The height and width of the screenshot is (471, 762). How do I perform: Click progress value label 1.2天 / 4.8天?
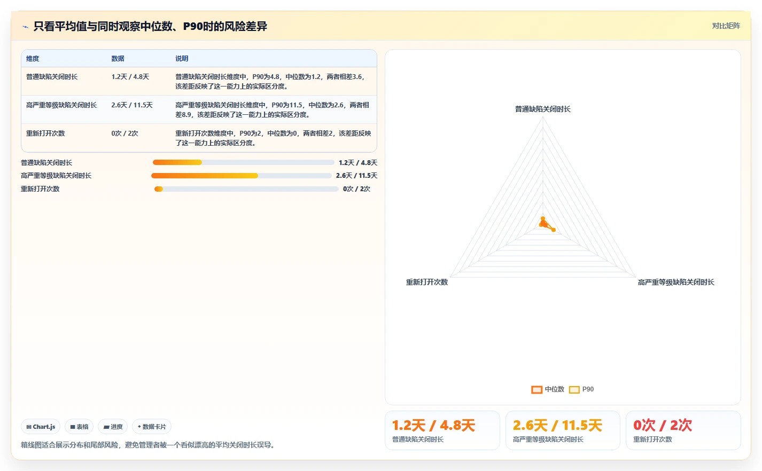coord(358,163)
